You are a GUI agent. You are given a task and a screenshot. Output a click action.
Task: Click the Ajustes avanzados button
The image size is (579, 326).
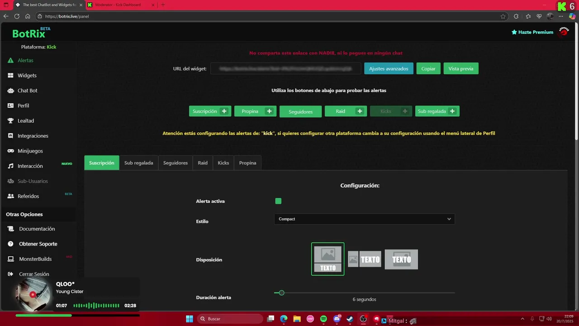pyautogui.click(x=389, y=68)
